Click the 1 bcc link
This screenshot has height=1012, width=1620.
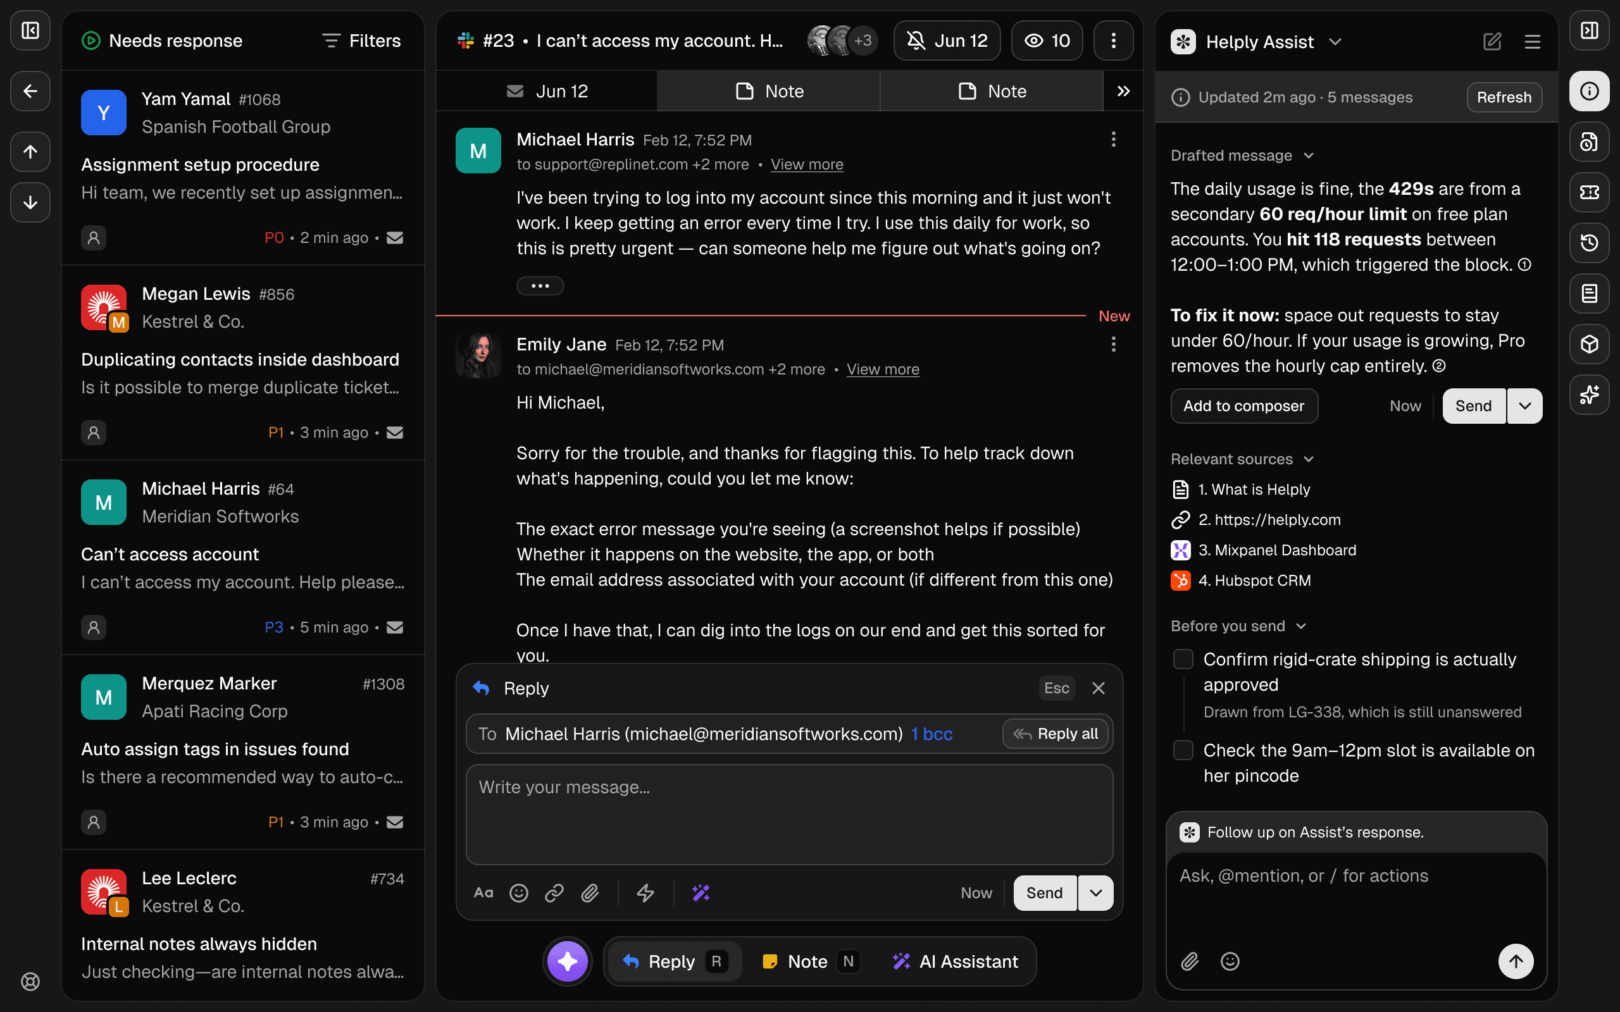tap(931, 734)
